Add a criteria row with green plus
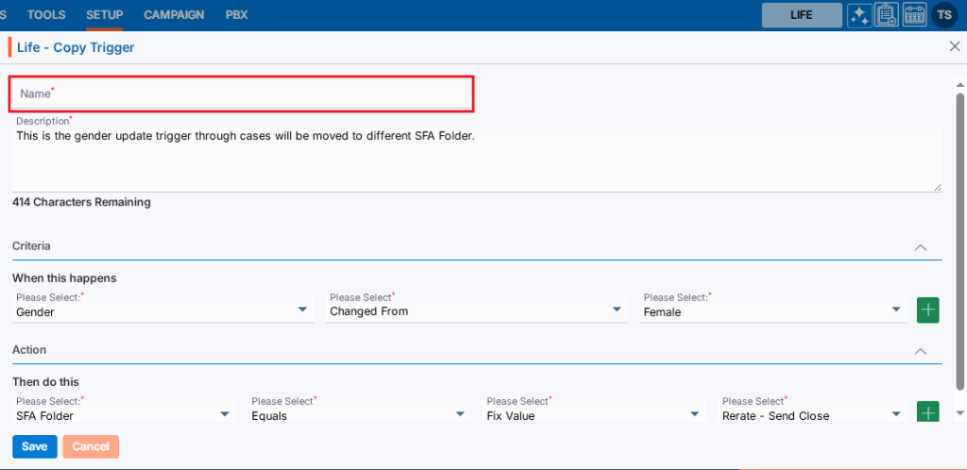Screen dimensions: 967x470 click(928, 310)
